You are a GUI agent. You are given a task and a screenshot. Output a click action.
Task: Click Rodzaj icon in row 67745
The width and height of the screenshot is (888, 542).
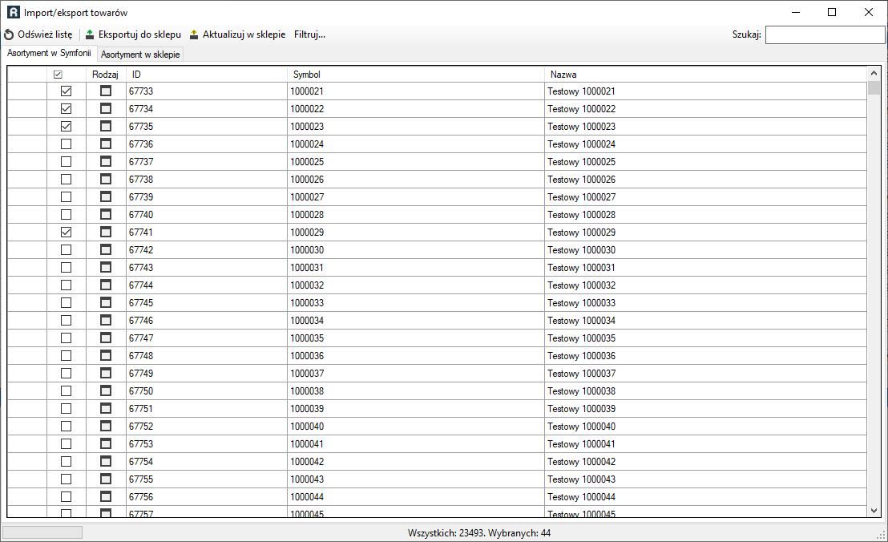106,301
